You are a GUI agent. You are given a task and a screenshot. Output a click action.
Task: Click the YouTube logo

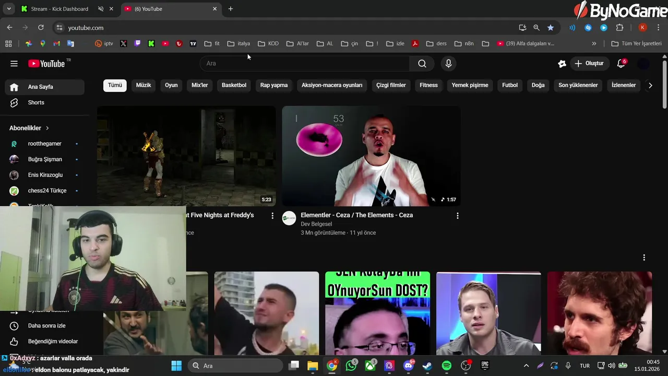47,64
